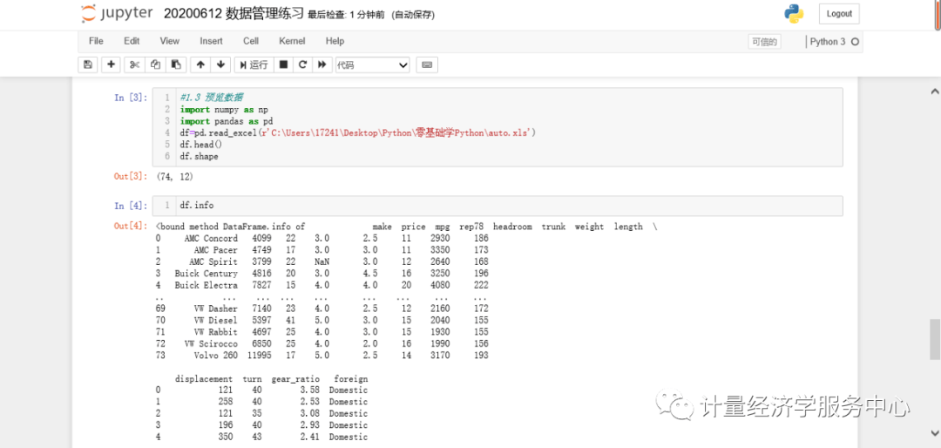Viewport: 941px width, 448px height.
Task: Click the kernel idle indicator circle
Action: (856, 42)
